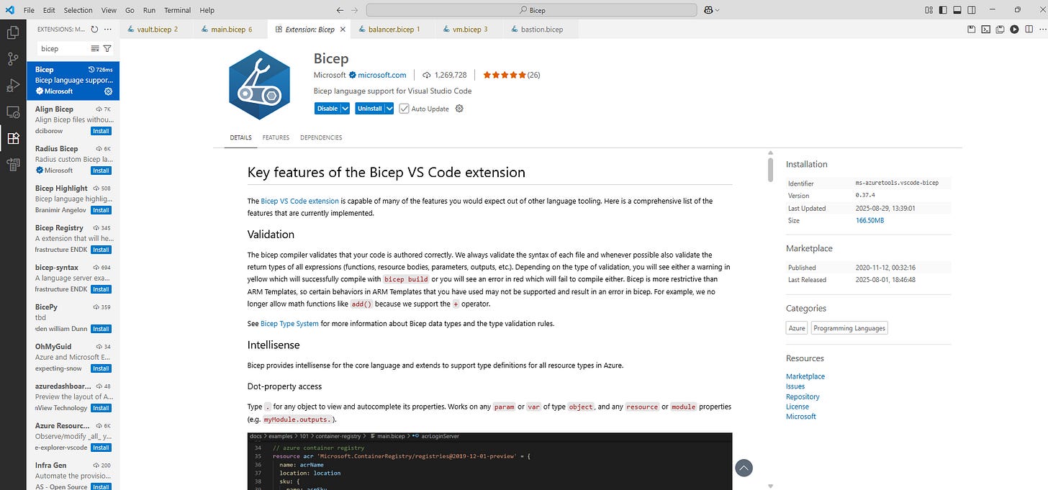
Task: Open manage gear on Bicep list item
Action: (x=109, y=91)
